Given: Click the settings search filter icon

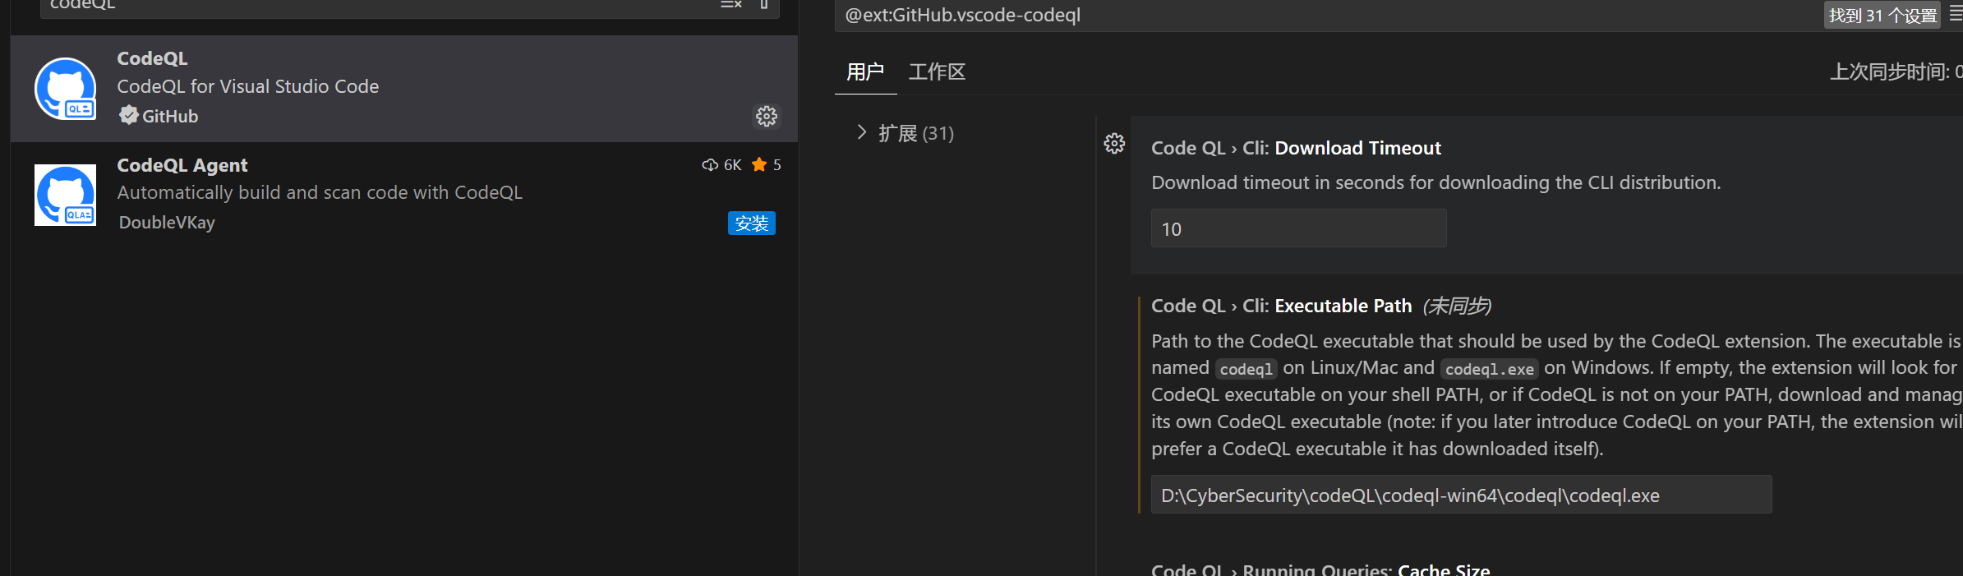Looking at the screenshot, I should [1956, 14].
